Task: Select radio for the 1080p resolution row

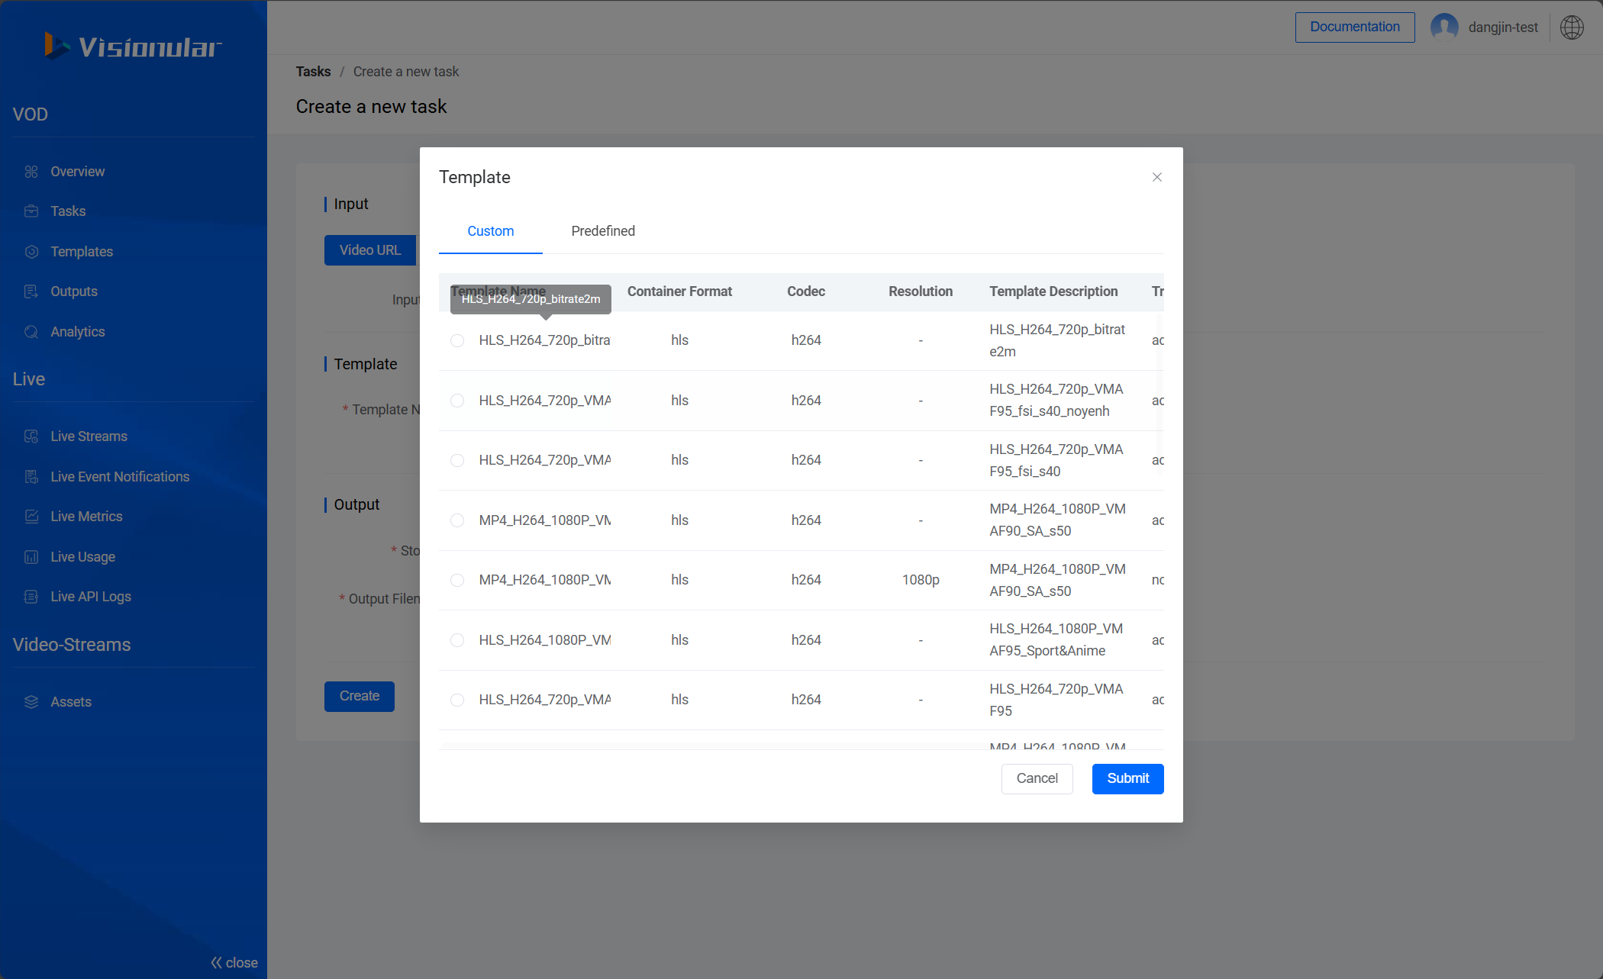Action: pos(457,580)
